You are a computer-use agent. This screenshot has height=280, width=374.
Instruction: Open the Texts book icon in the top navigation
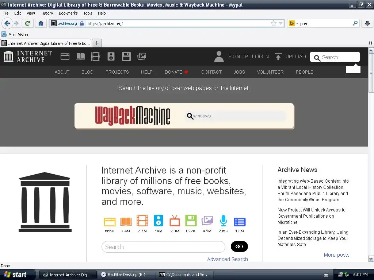[80, 57]
